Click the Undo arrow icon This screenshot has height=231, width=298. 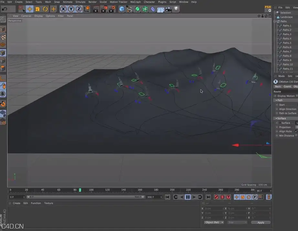(x=5, y=9)
